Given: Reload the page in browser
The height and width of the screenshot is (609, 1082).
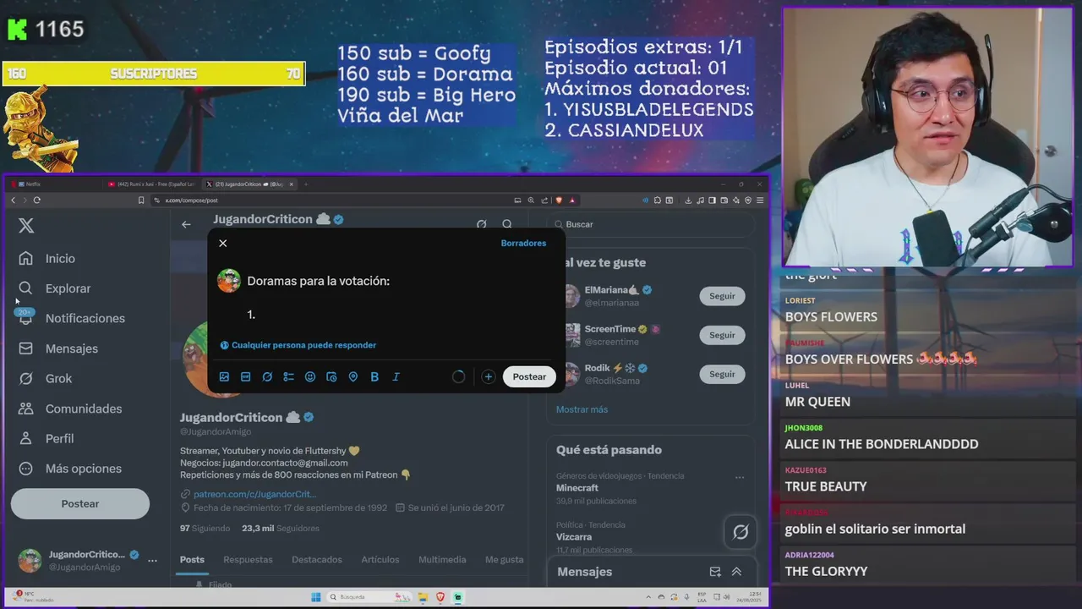Looking at the screenshot, I should 36,200.
